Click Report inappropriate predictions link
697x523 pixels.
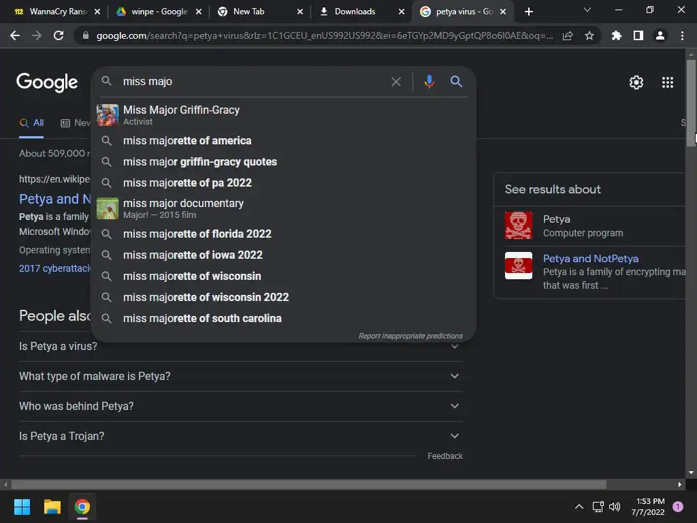[x=410, y=336]
